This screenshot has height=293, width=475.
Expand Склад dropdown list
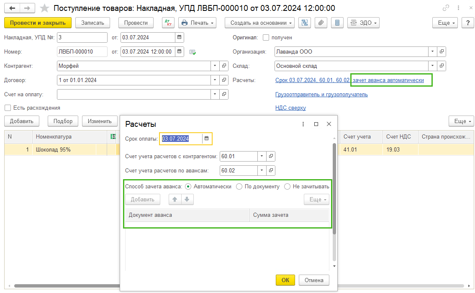tap(432, 66)
